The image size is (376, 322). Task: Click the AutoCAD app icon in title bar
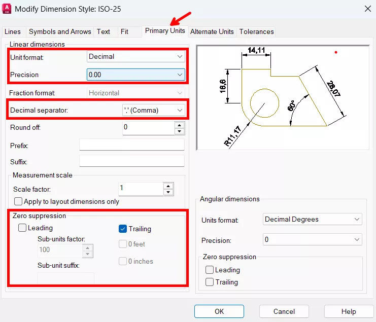7,8
